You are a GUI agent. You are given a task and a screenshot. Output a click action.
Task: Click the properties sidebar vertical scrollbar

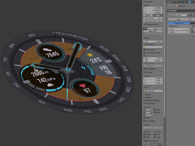pos(165,59)
